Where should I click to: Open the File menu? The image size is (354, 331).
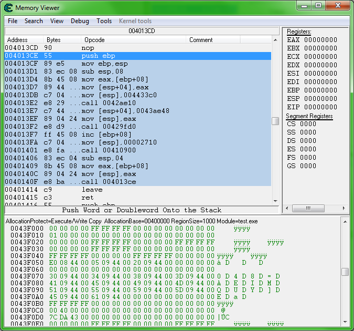coord(13,21)
